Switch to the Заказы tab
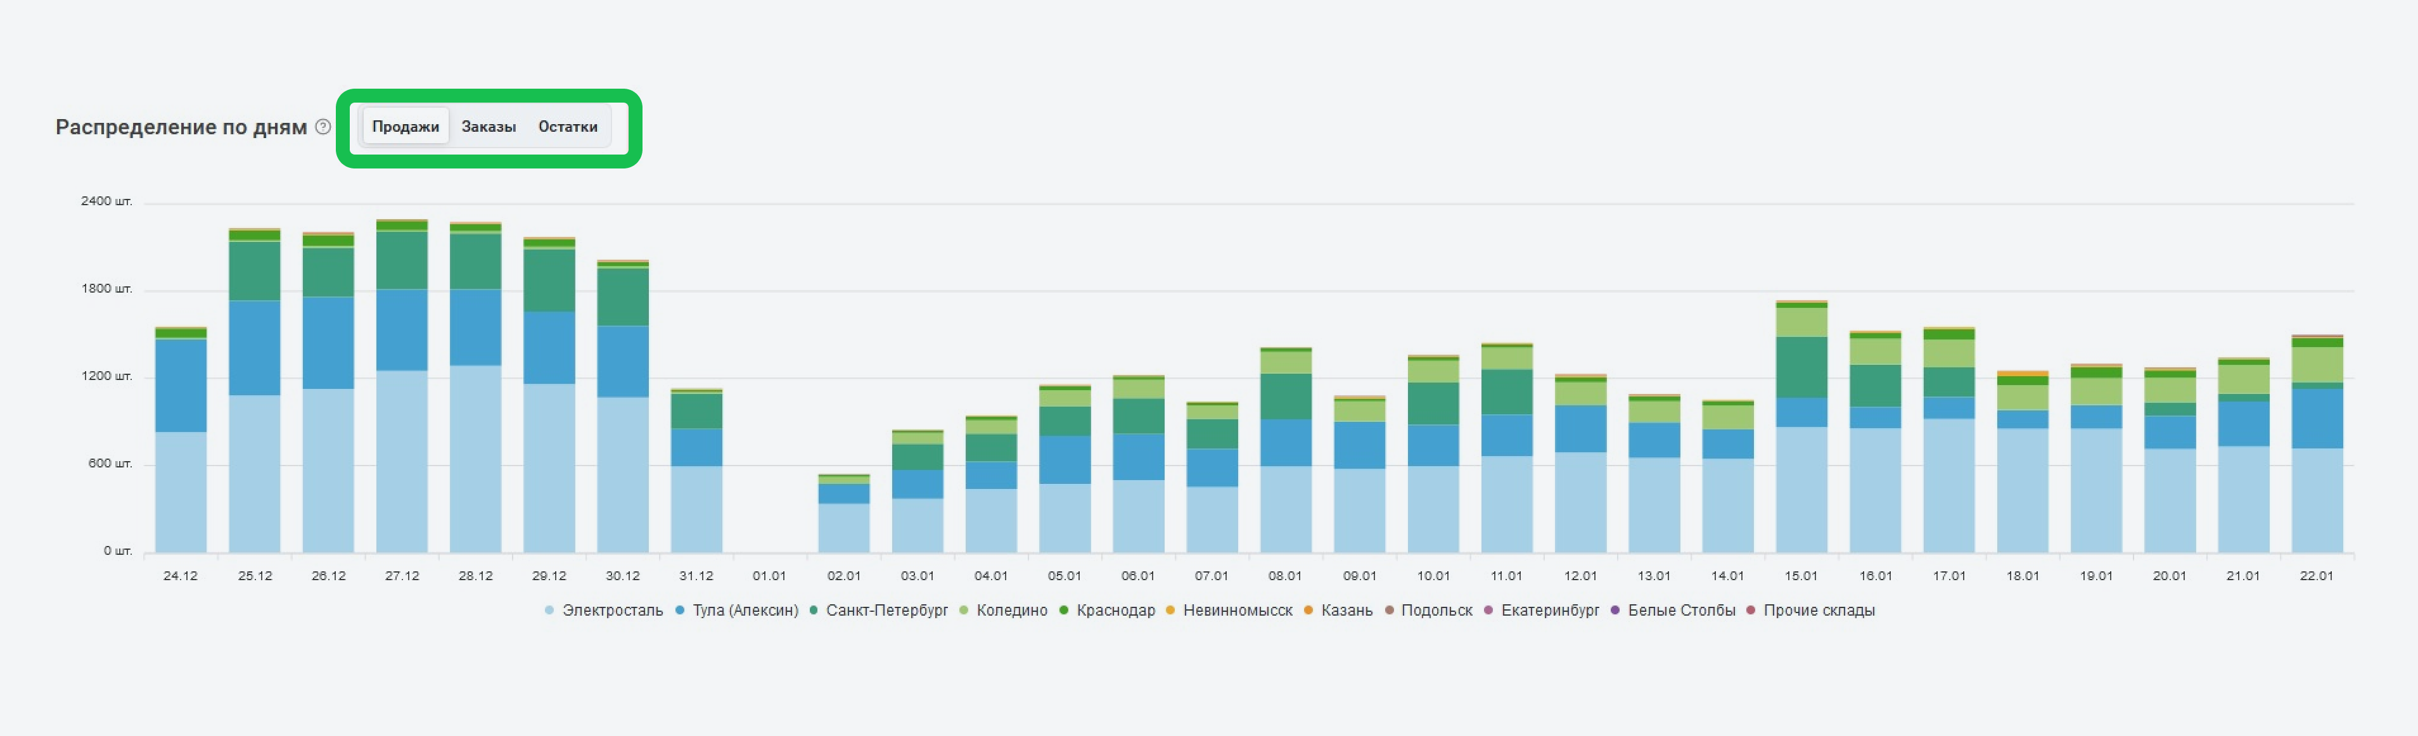 (488, 127)
